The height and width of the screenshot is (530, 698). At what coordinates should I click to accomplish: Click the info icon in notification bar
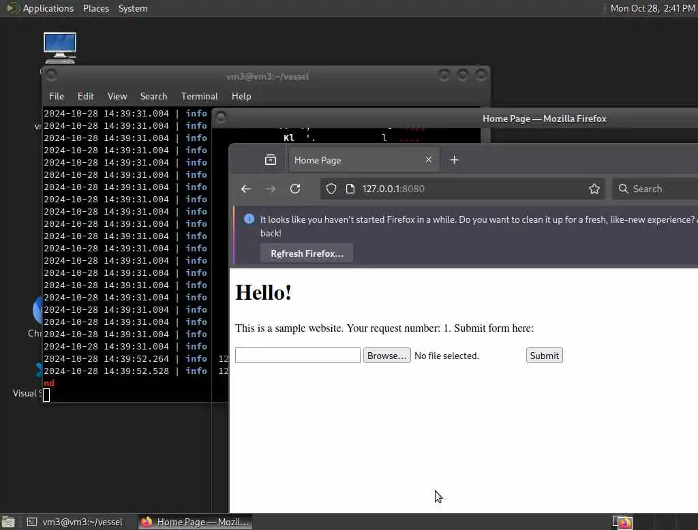(x=249, y=219)
